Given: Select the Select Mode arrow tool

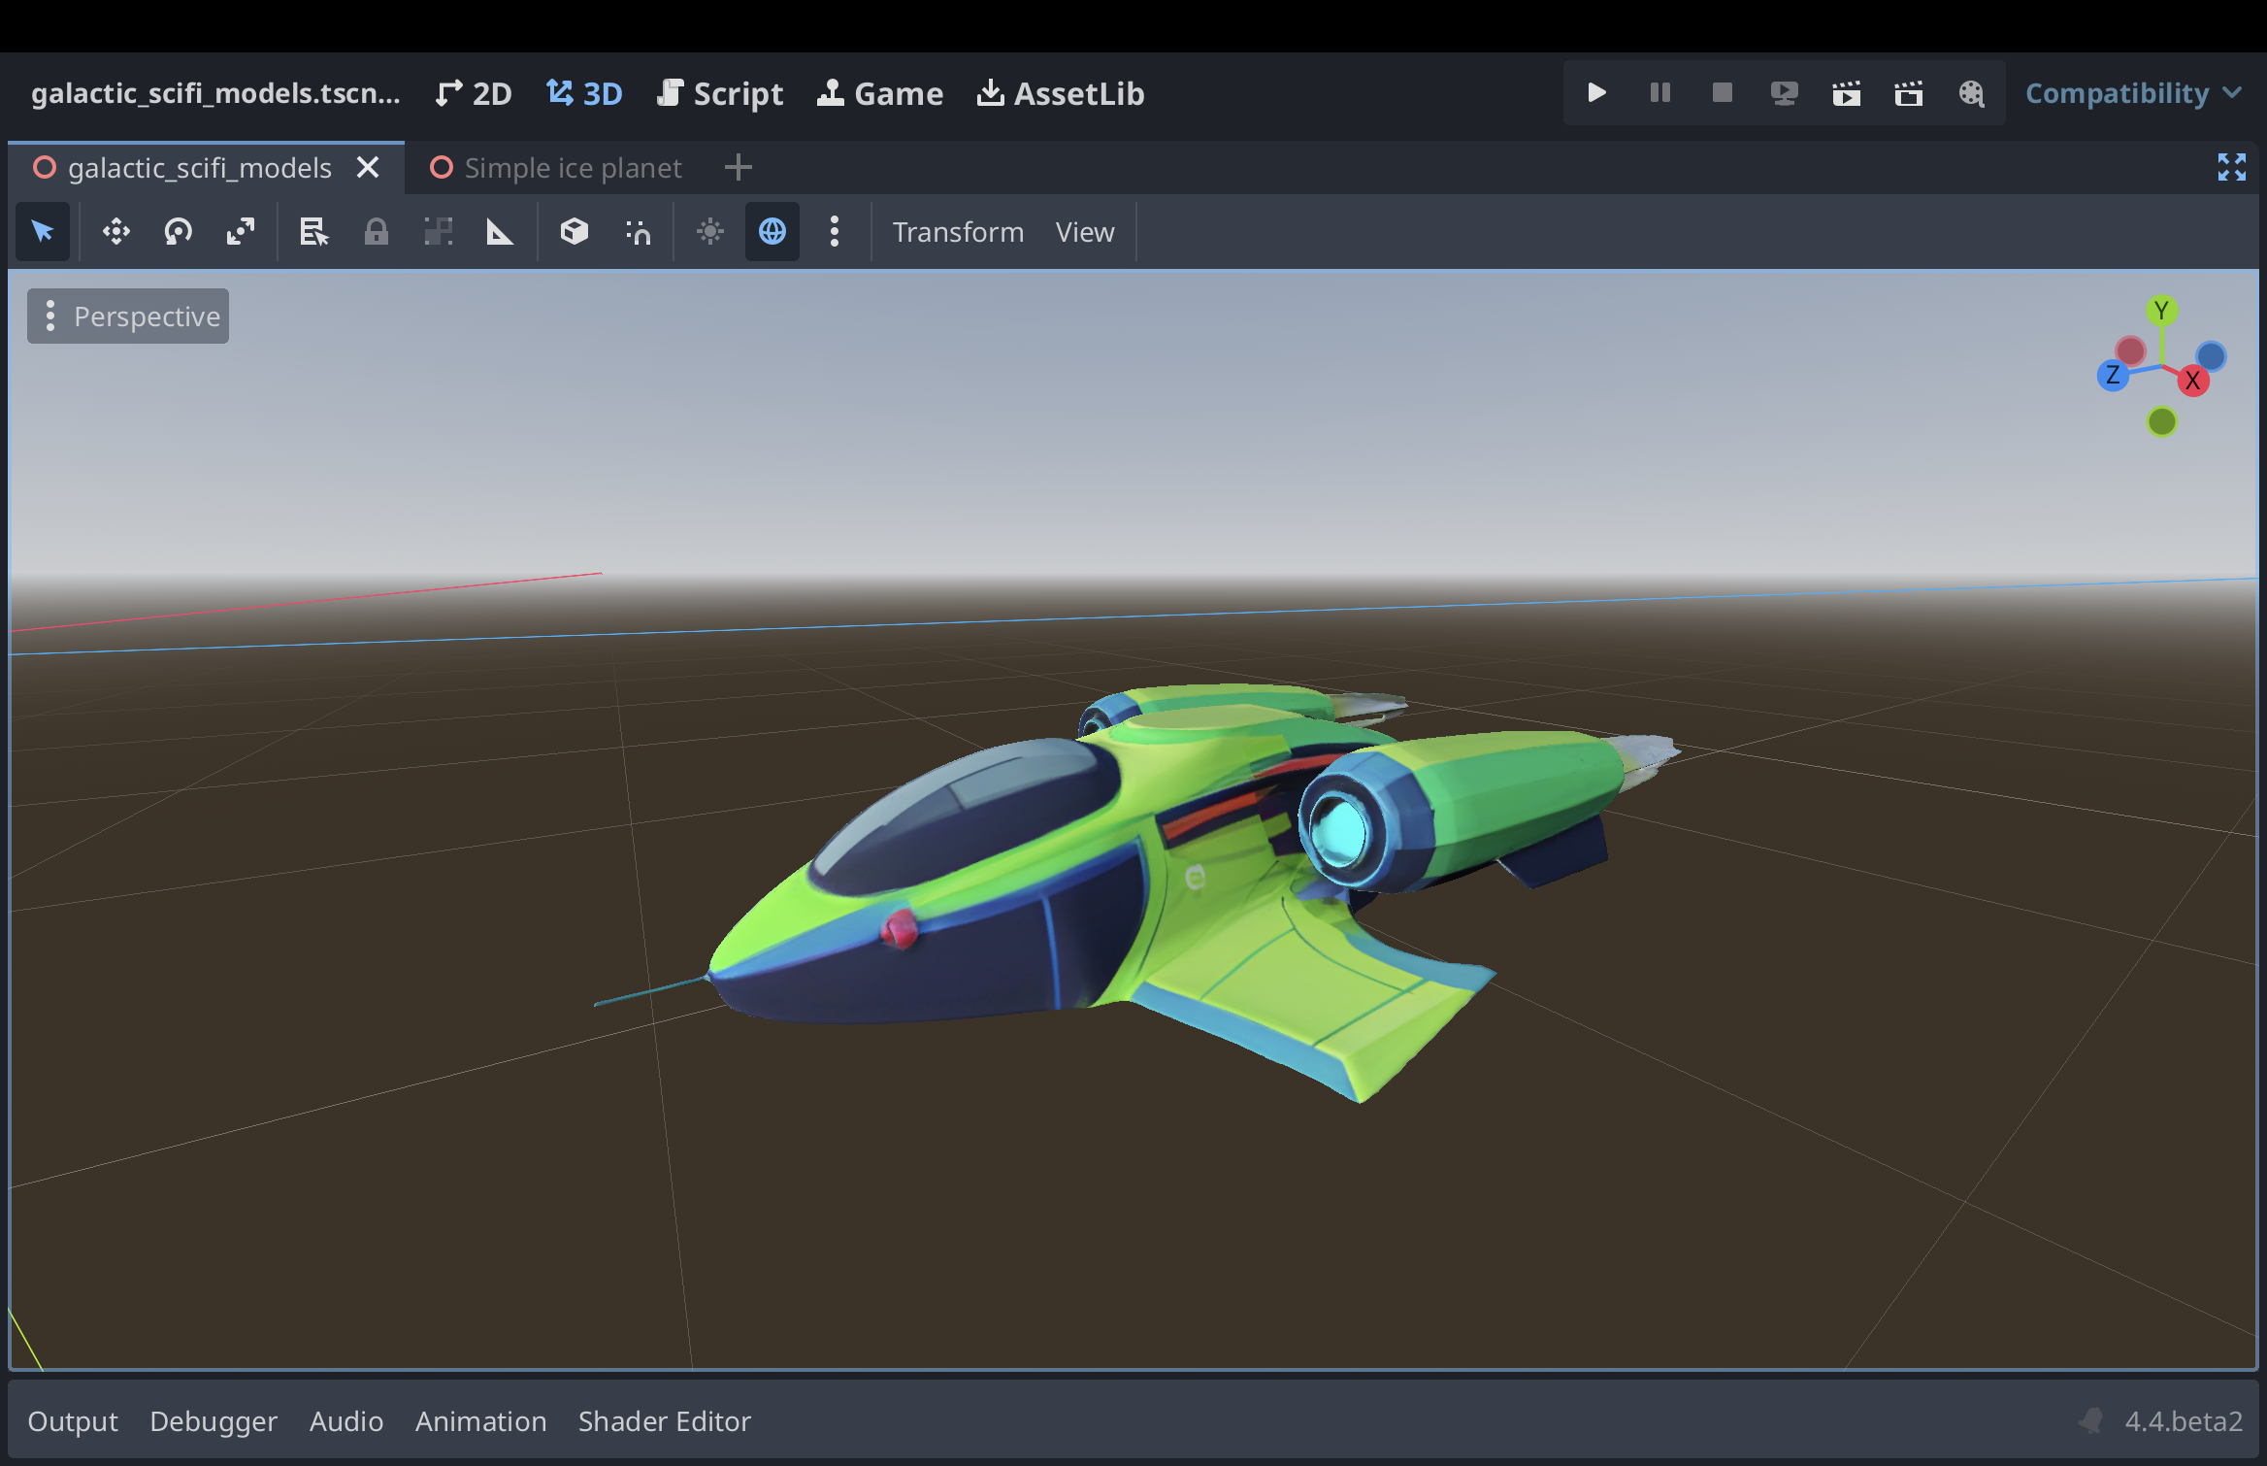Looking at the screenshot, I should [x=43, y=232].
